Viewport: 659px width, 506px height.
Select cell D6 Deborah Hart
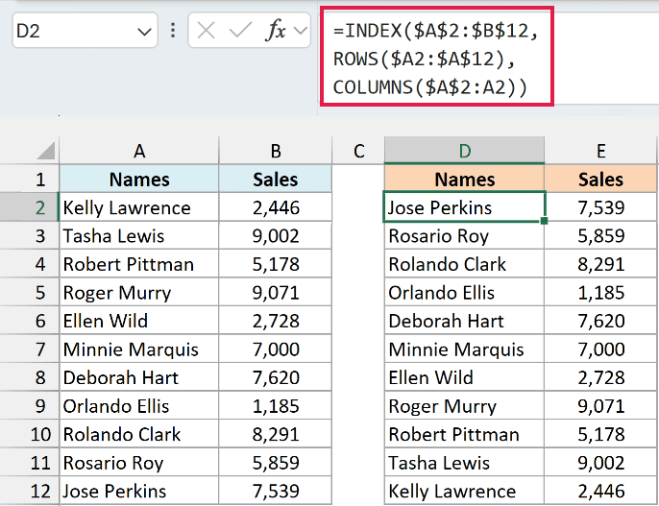point(464,321)
